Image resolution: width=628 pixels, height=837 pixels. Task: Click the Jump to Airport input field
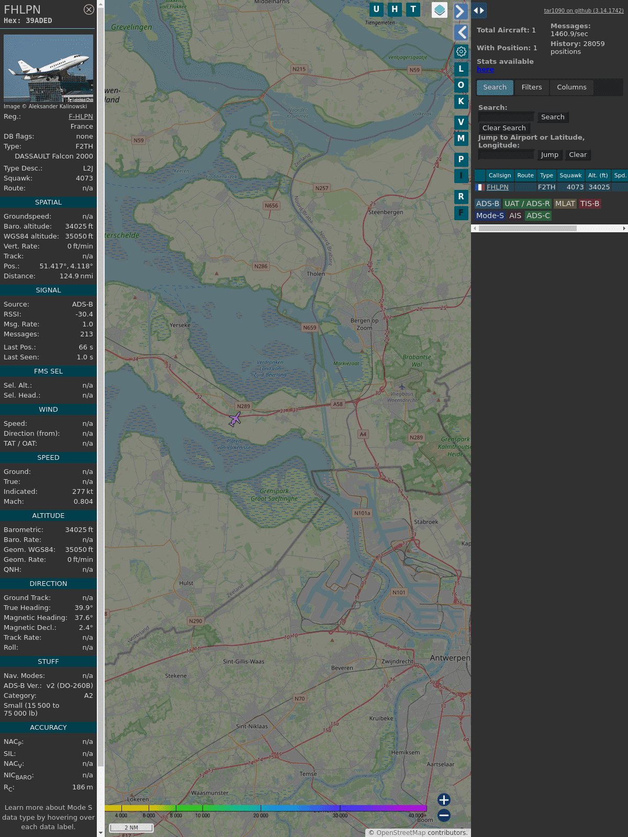506,155
